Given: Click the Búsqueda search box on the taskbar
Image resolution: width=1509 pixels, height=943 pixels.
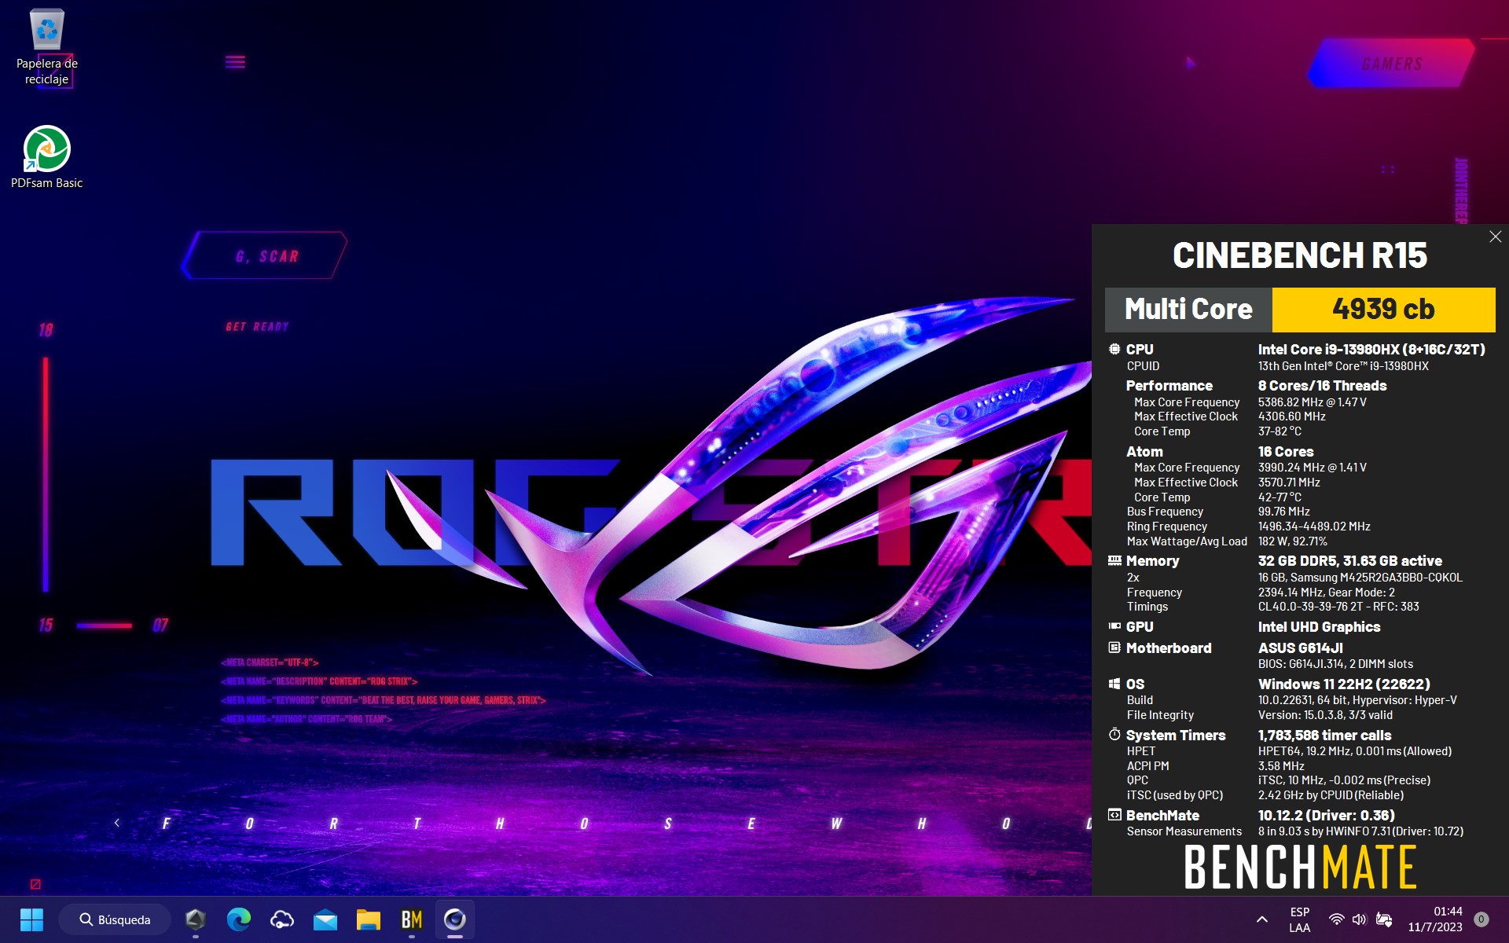Looking at the screenshot, I should pyautogui.click(x=115, y=919).
